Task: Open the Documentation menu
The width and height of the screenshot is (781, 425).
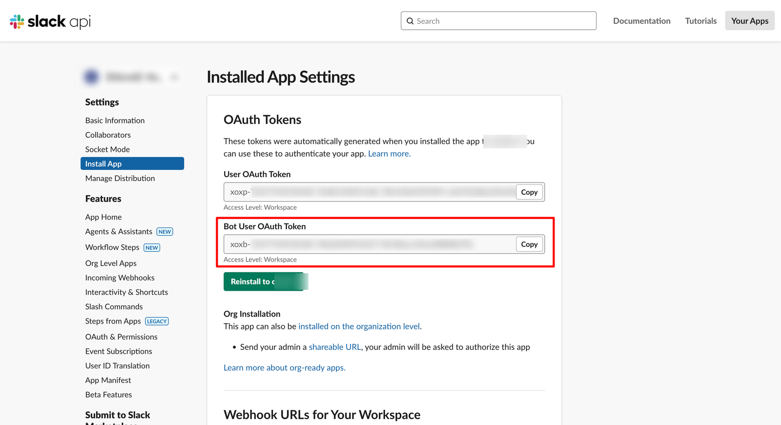Action: tap(641, 21)
